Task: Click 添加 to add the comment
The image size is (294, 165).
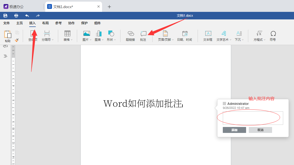Action: pos(234,130)
